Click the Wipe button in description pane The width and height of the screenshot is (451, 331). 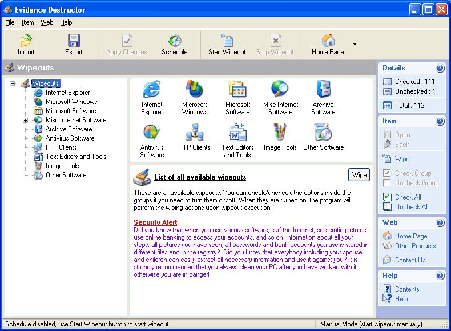point(359,175)
